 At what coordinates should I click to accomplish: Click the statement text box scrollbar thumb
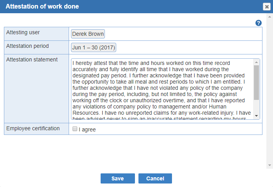pyautogui.click(x=257, y=83)
